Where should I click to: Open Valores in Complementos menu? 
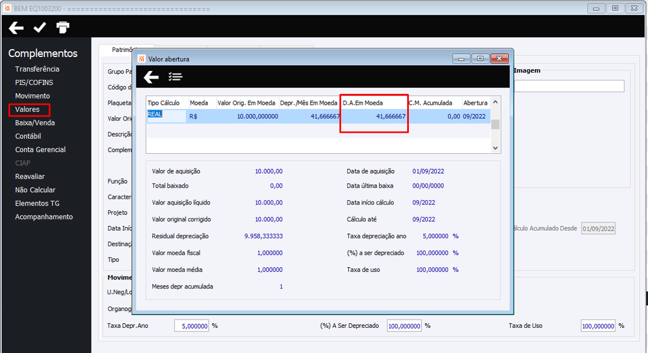pos(27,110)
